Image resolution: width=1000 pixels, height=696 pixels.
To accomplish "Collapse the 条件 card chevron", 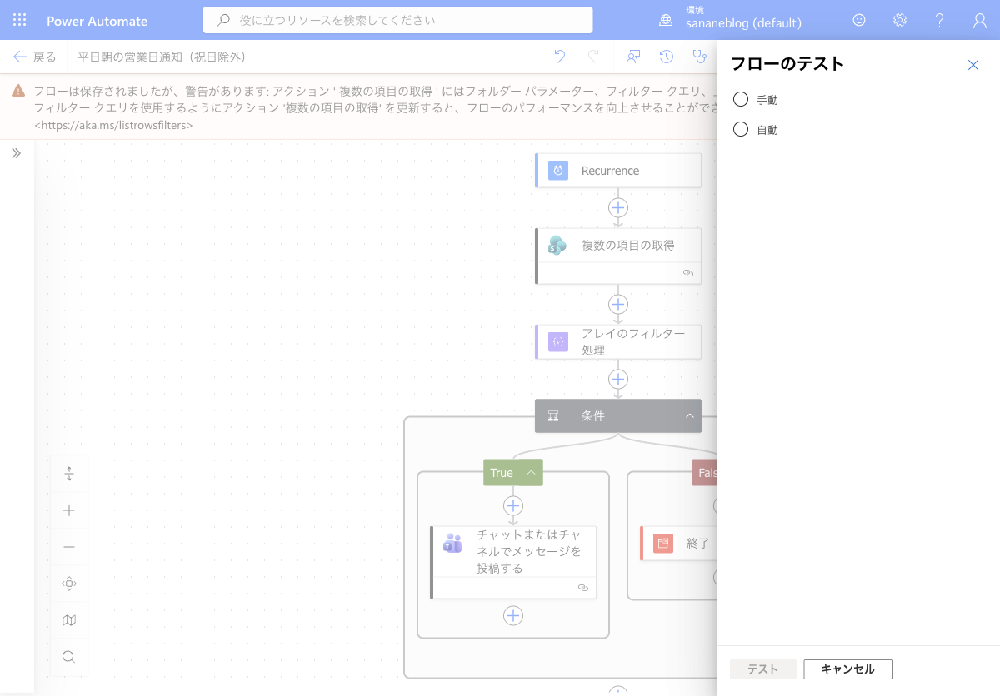I will (690, 415).
